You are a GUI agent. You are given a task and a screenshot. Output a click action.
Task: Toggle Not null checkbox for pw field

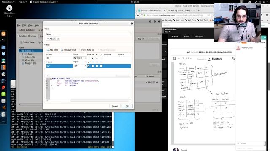pyautogui.click(x=89, y=66)
